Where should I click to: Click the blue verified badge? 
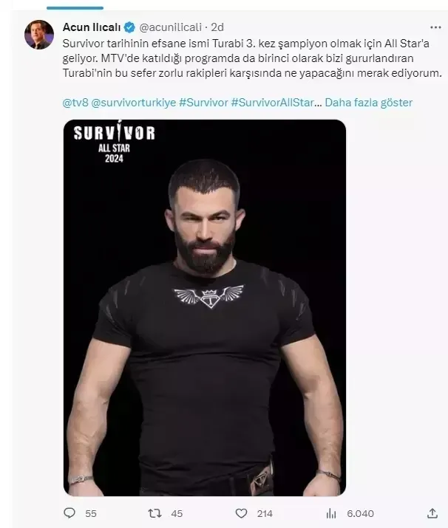click(129, 27)
